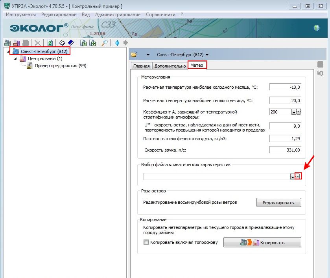Click the white open book icon
The height and width of the screenshot is (278, 330).
point(62,43)
